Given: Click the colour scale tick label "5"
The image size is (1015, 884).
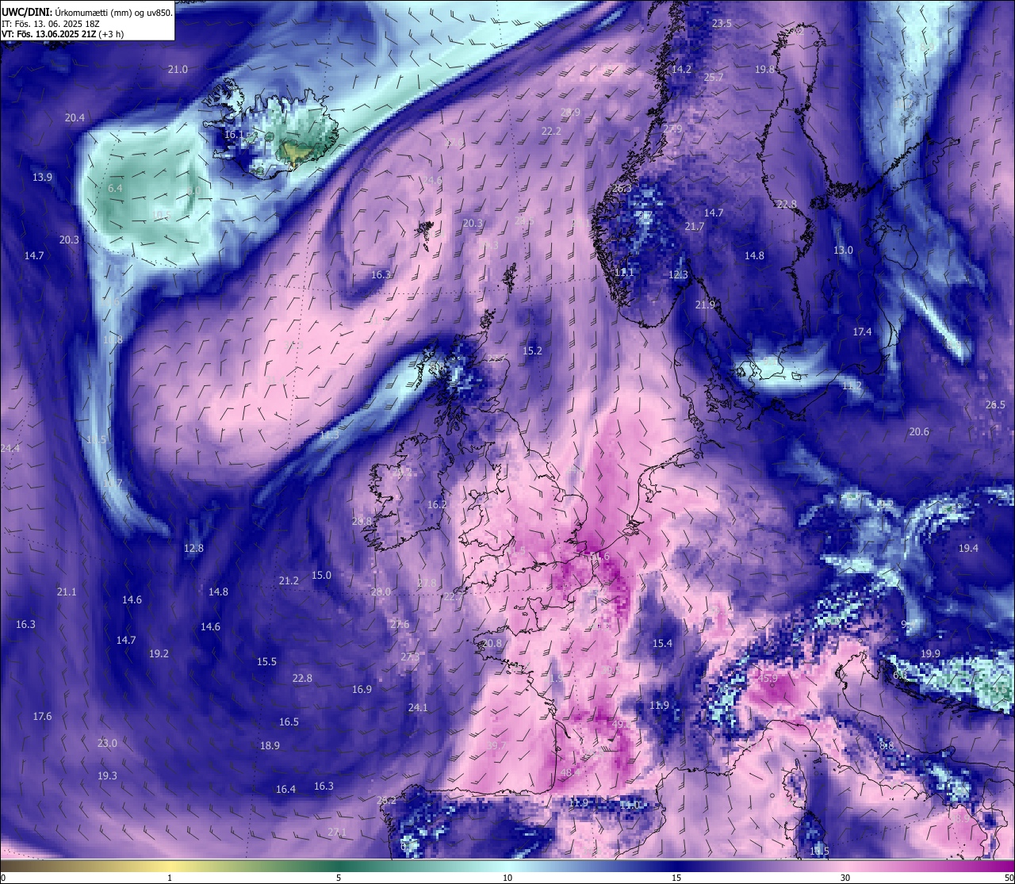Looking at the screenshot, I should pyautogui.click(x=339, y=878).
